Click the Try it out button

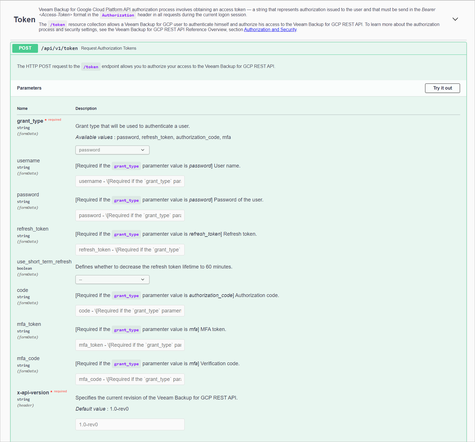coord(442,88)
